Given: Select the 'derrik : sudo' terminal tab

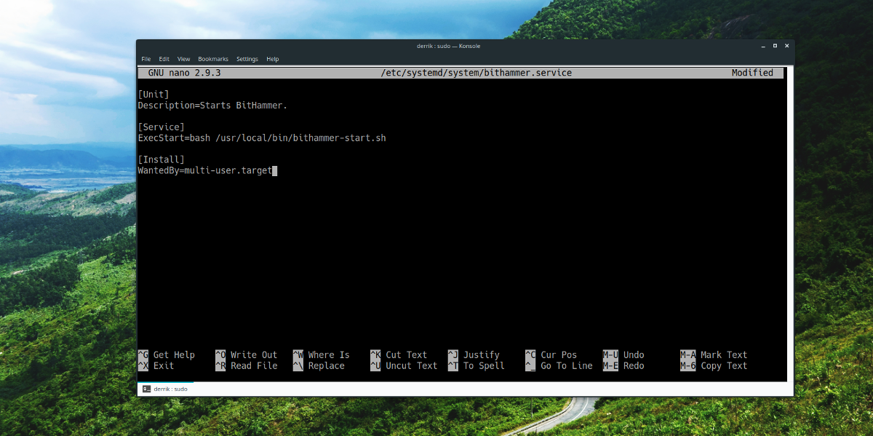Looking at the screenshot, I should pyautogui.click(x=165, y=389).
